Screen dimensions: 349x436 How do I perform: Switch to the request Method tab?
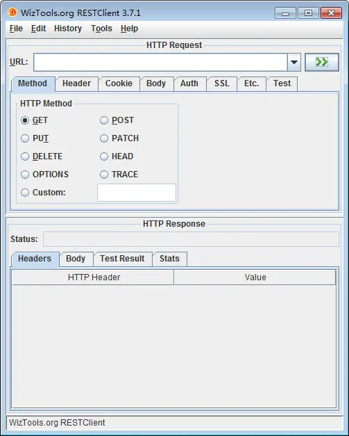coord(33,83)
